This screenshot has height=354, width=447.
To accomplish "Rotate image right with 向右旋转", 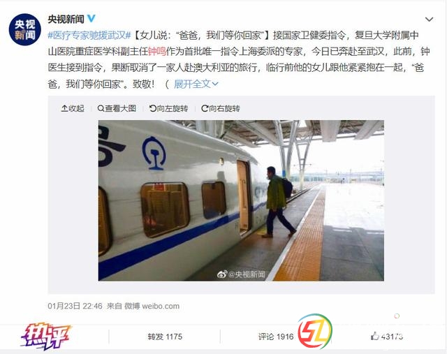I will [x=221, y=108].
